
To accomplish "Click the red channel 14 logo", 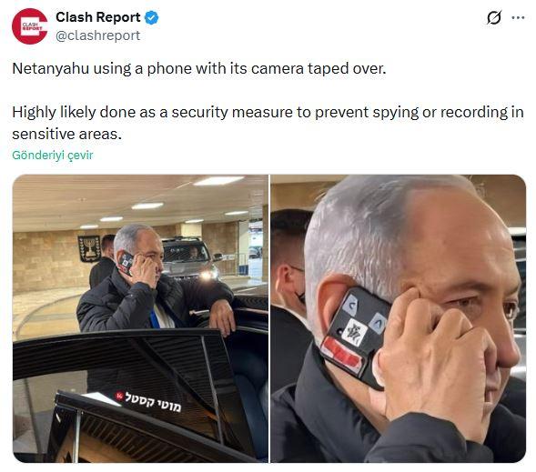I will point(119,396).
